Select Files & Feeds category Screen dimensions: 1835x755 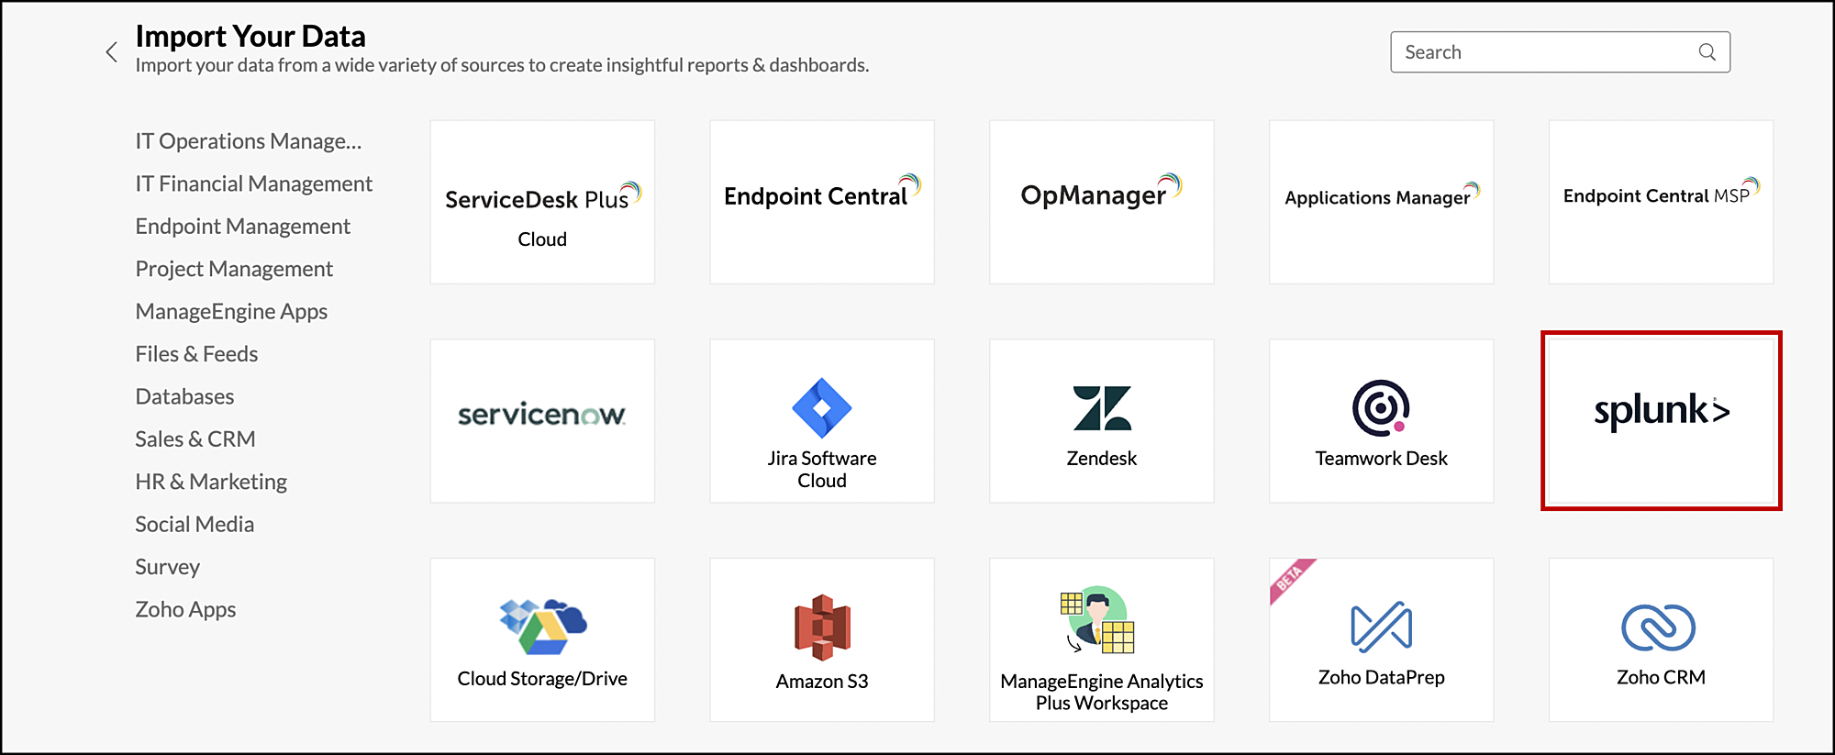click(x=196, y=354)
